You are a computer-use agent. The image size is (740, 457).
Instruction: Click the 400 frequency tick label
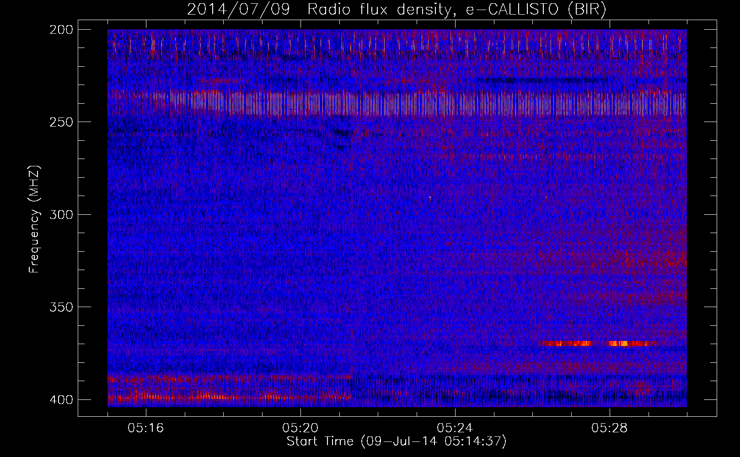tap(61, 400)
